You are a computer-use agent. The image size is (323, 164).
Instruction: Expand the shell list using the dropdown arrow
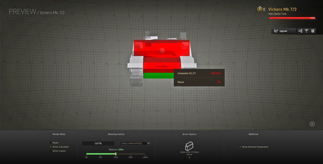[x=149, y=143]
